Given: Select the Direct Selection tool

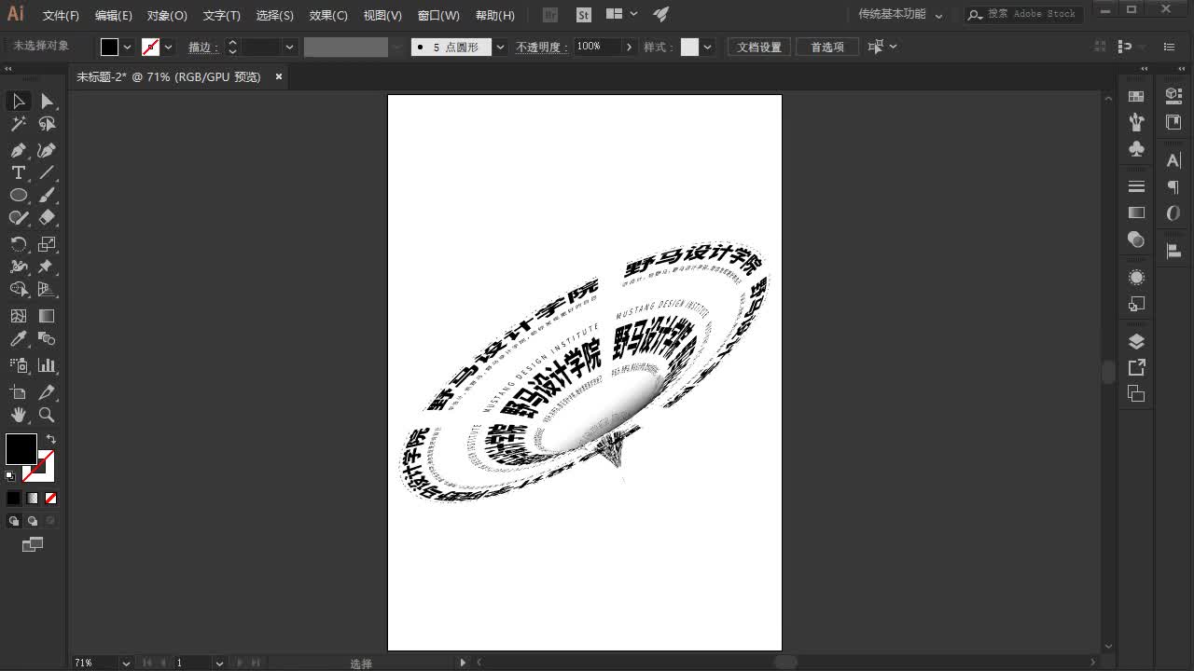Looking at the screenshot, I should [x=47, y=101].
